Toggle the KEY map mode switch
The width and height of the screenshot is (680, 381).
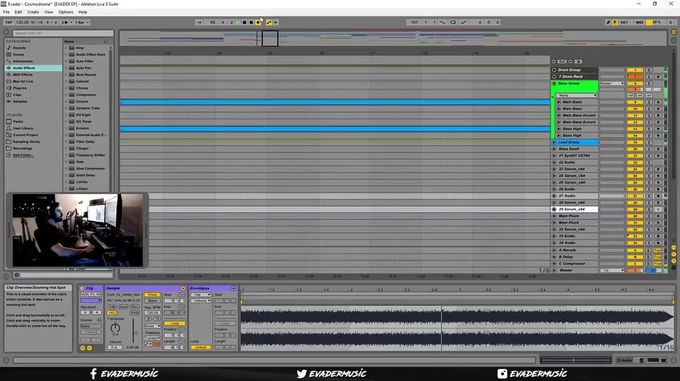pos(624,22)
